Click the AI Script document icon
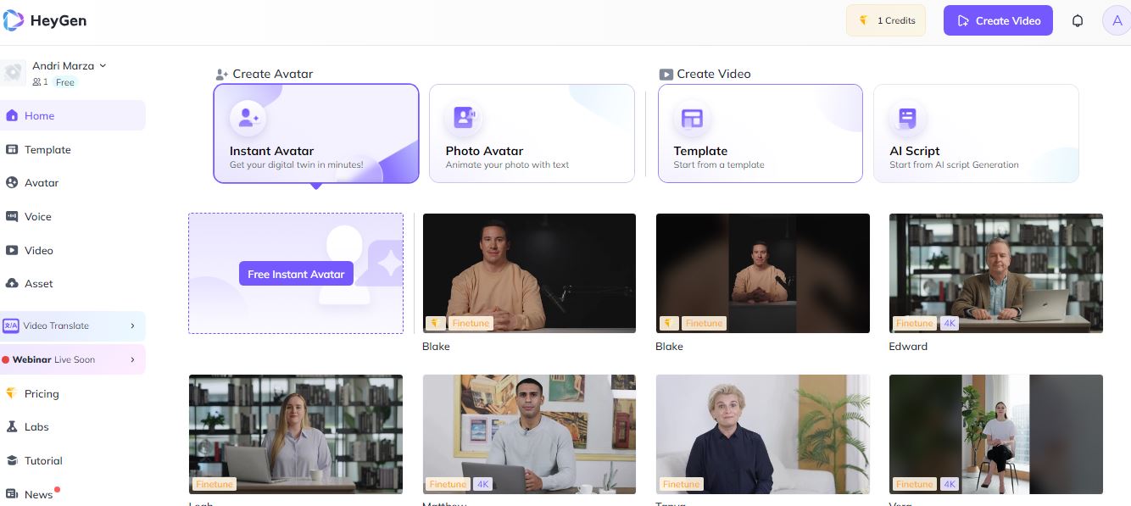The image size is (1131, 506). [x=907, y=118]
